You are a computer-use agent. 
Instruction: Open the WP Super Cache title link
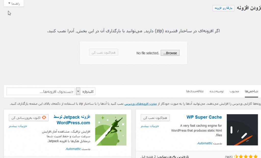[x=204, y=117]
